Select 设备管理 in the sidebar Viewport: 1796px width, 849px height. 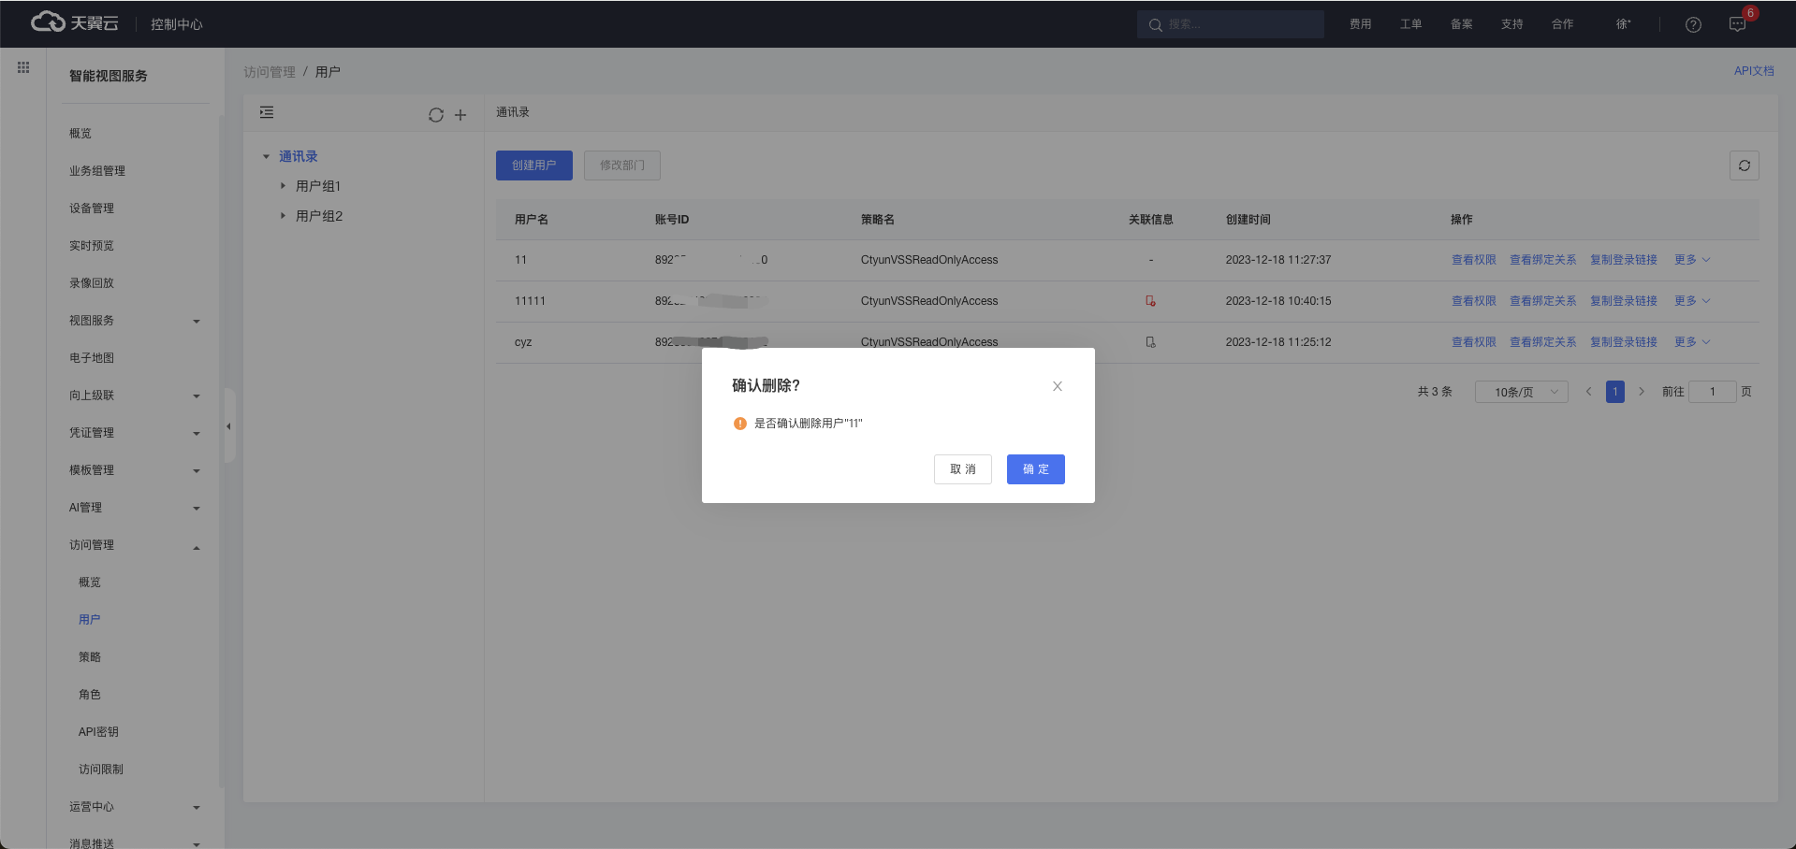point(92,209)
